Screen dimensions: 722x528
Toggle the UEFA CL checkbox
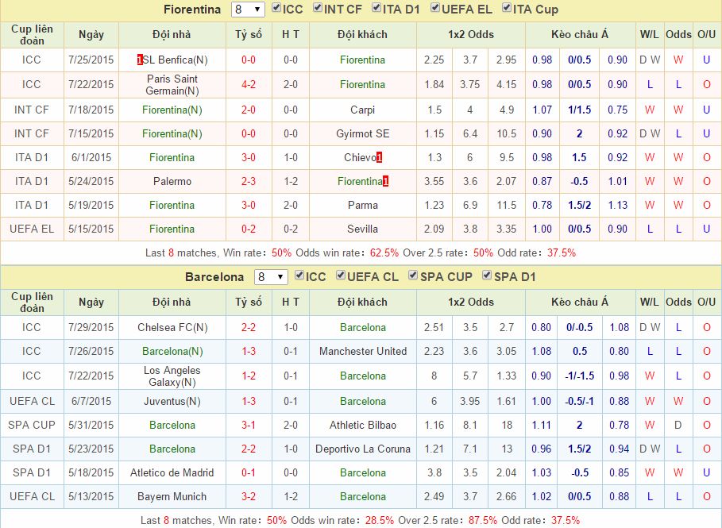(341, 276)
